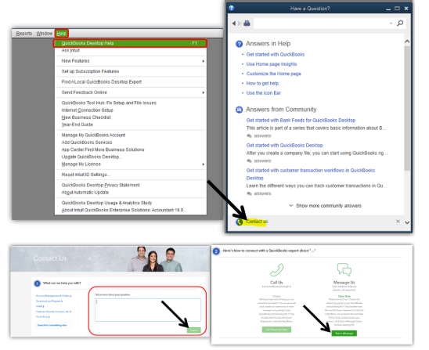
Task: Click the Call Us phone icon
Action: point(276,270)
